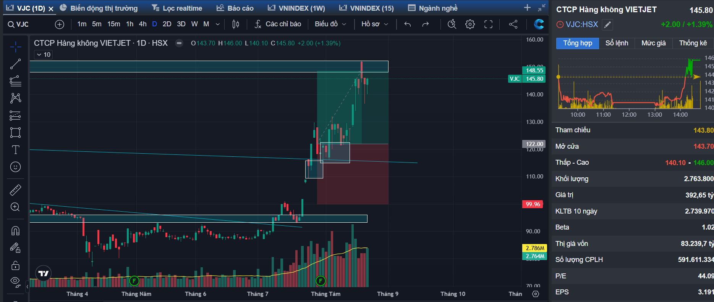The height and width of the screenshot is (302, 714).
Task: Select the rectangle shapes tool
Action: (x=15, y=132)
